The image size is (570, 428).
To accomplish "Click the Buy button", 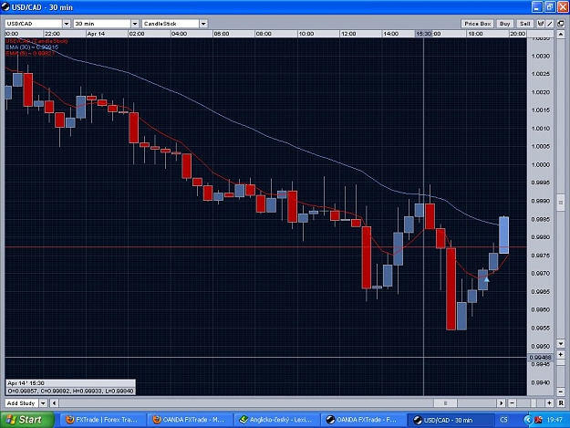I will pyautogui.click(x=504, y=24).
